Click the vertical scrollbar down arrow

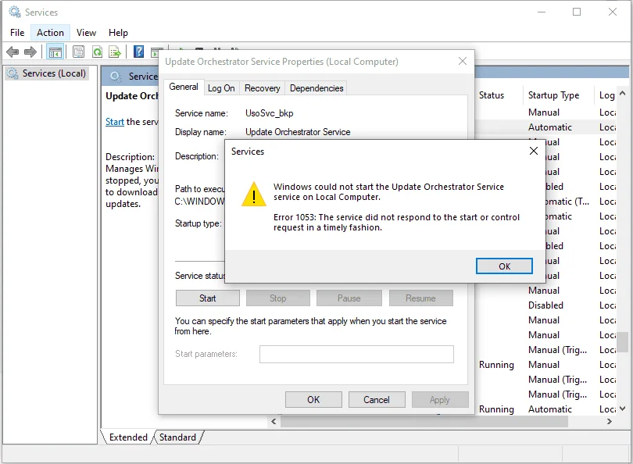click(623, 409)
